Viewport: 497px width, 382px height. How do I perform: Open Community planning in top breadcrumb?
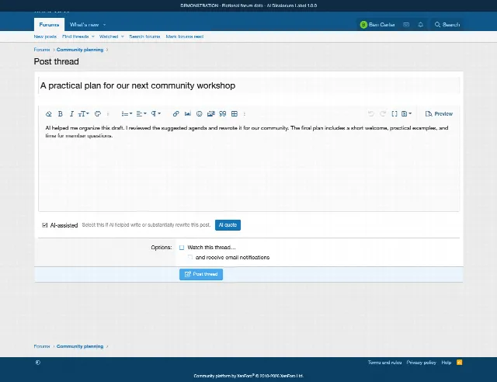click(80, 50)
